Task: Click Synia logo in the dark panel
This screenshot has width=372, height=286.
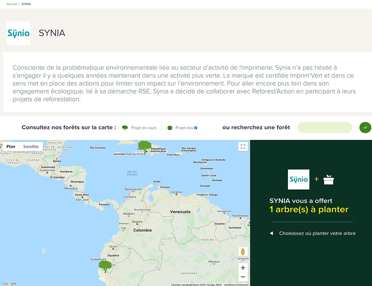Action: pos(298,179)
